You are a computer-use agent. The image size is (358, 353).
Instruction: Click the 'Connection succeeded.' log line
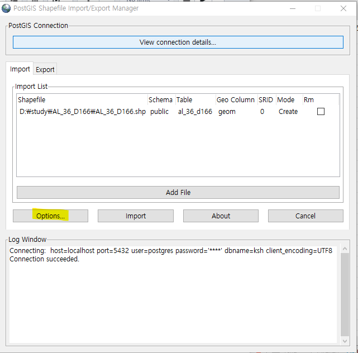(44, 259)
